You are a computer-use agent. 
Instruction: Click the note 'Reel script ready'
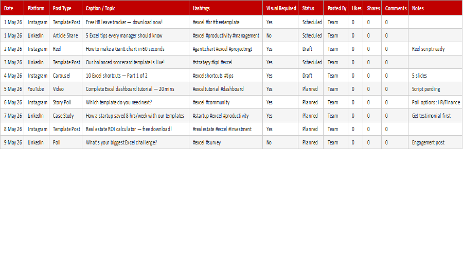435,49
